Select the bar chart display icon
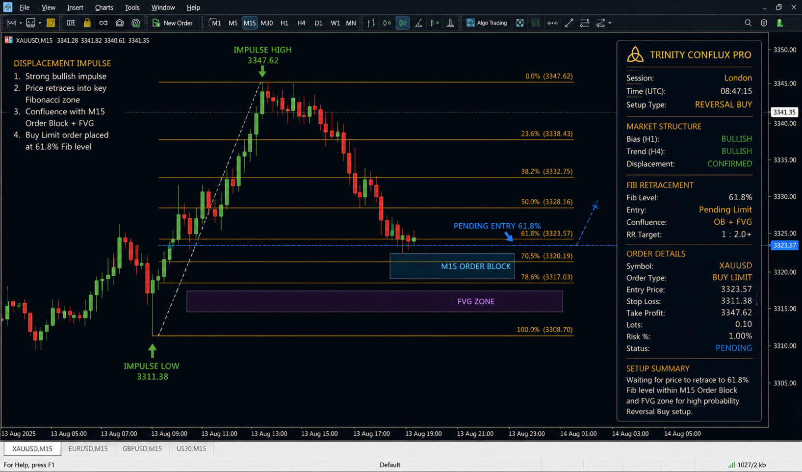 [371, 23]
